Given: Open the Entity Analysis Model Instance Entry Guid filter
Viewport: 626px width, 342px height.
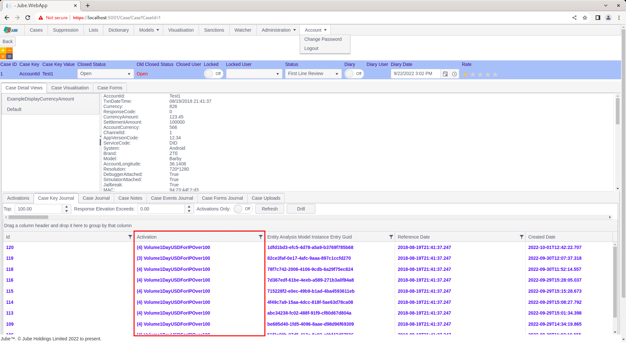Looking at the screenshot, I should point(391,237).
